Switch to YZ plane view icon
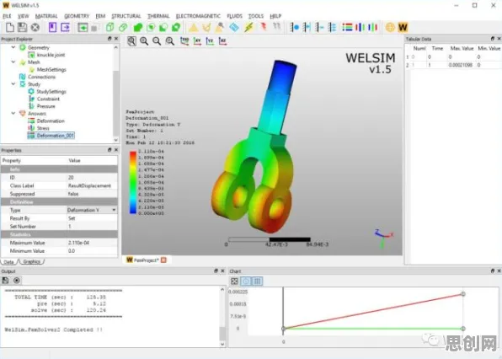The width and height of the screenshot is (502, 359). (210, 41)
